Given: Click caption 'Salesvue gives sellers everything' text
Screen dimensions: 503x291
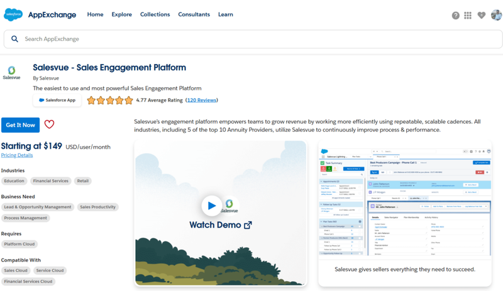Looking at the screenshot, I should 405,270.
